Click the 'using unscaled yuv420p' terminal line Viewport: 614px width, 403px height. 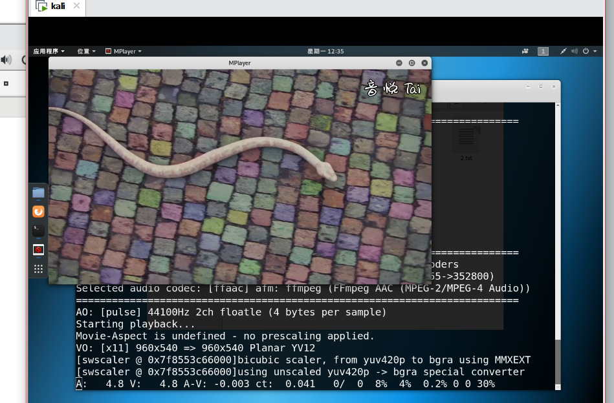click(x=300, y=372)
